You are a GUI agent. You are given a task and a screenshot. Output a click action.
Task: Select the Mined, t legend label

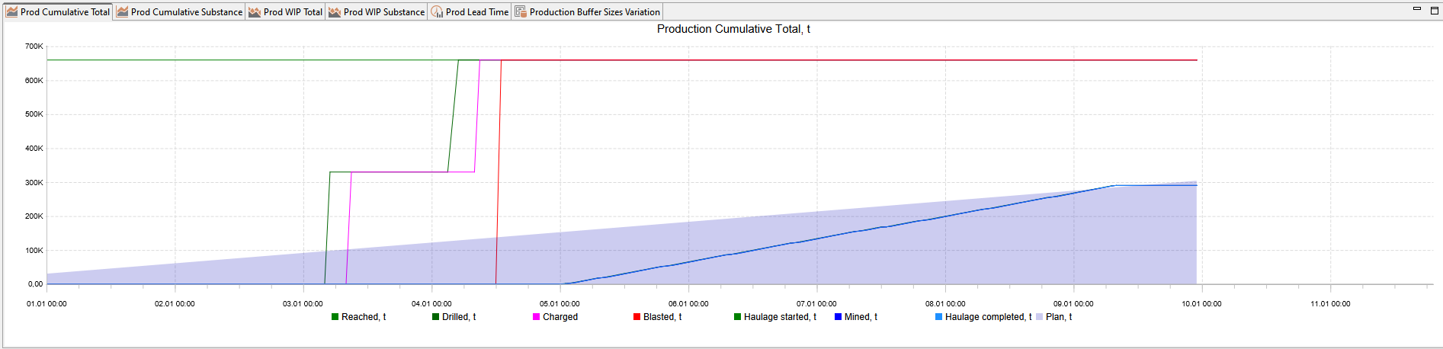[x=861, y=317]
